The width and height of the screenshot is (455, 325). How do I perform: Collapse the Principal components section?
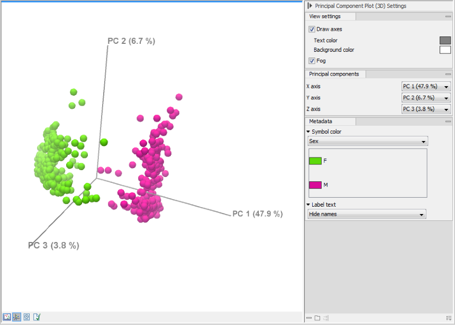tap(449, 74)
